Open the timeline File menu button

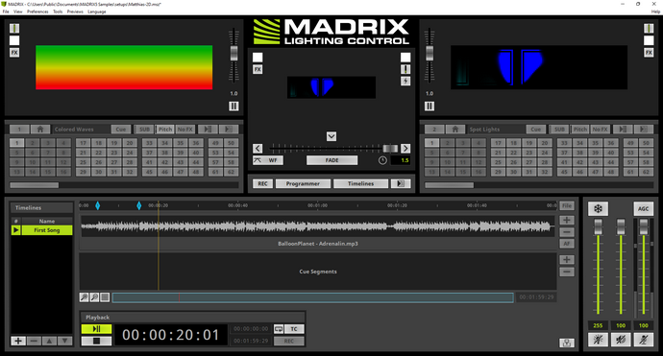[567, 205]
